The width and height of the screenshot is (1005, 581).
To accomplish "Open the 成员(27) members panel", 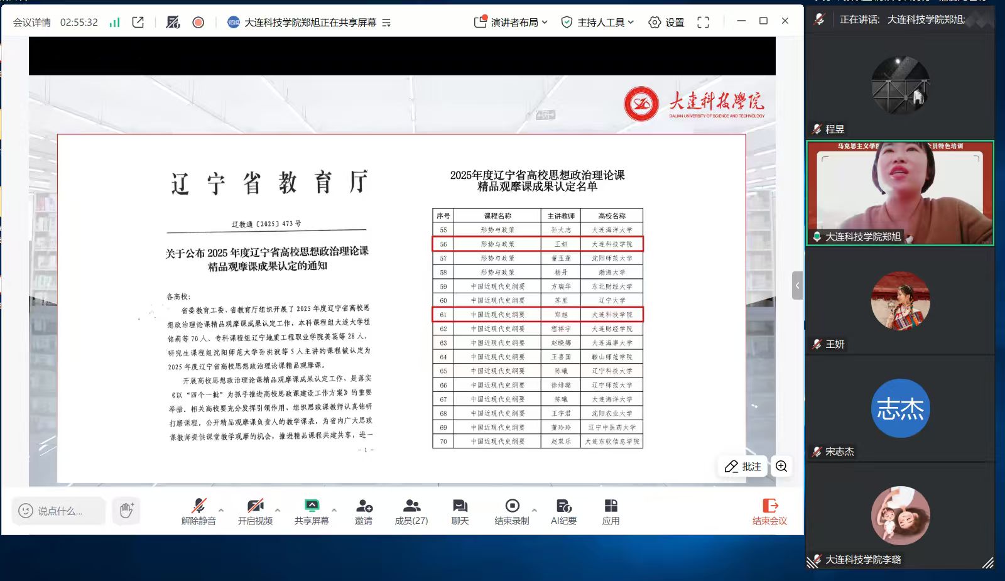I will tap(411, 512).
